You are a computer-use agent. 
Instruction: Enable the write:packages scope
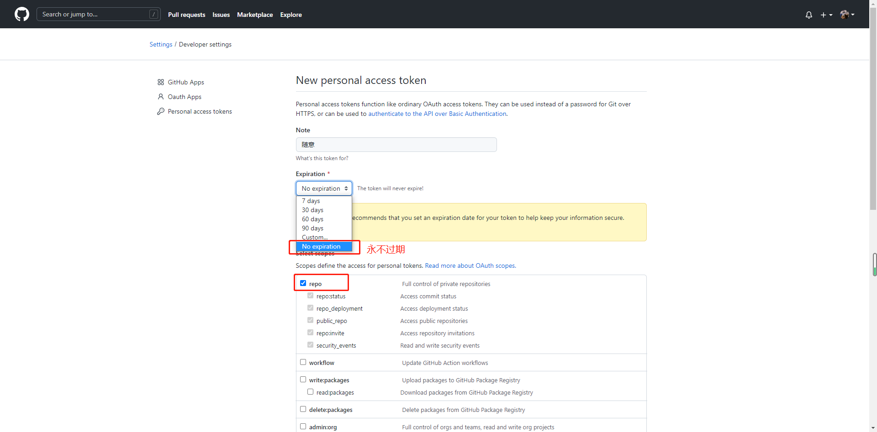tap(303, 379)
